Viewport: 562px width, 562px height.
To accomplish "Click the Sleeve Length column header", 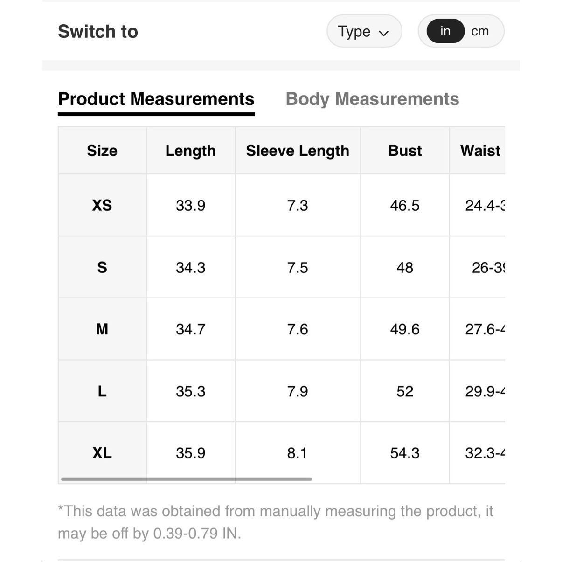I will (x=298, y=151).
